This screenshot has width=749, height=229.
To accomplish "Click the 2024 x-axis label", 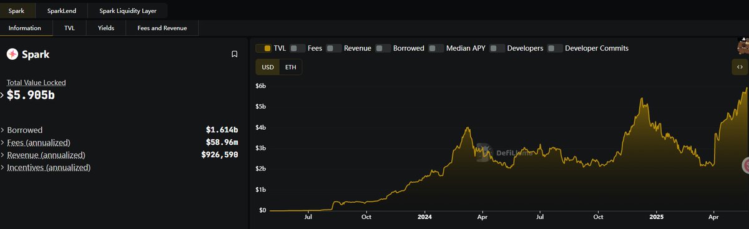I will click(424, 218).
